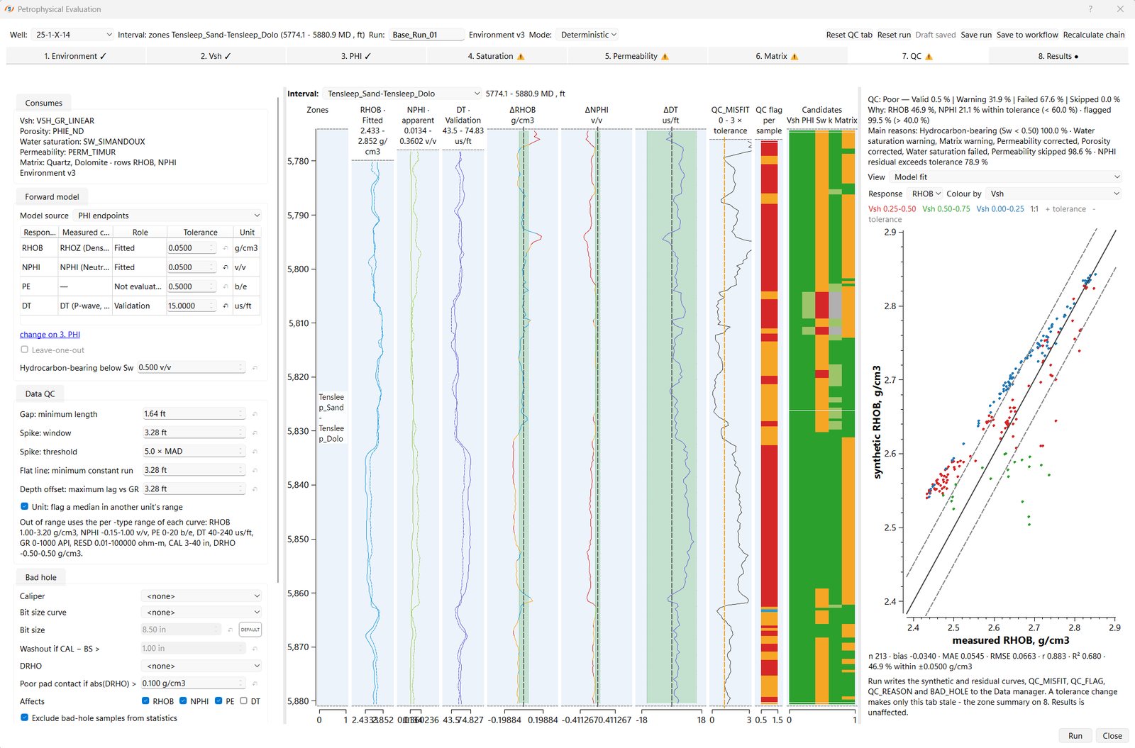Open help via the question mark icon
The height and width of the screenshot is (748, 1135).
[x=1090, y=9]
